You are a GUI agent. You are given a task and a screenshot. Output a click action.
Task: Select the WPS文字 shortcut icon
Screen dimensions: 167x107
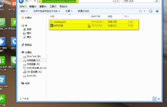click(51, 26)
